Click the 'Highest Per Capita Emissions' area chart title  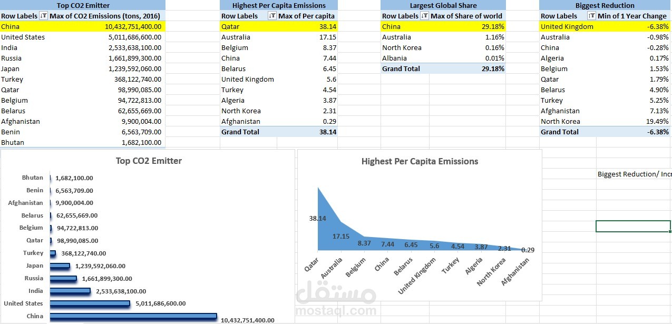tap(420, 161)
